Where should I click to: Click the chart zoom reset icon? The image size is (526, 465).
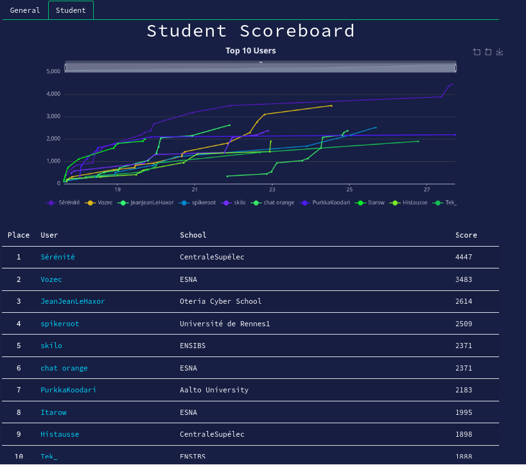488,52
